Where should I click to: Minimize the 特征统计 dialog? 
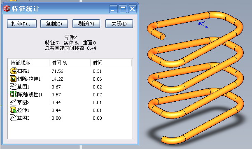tap(113, 9)
